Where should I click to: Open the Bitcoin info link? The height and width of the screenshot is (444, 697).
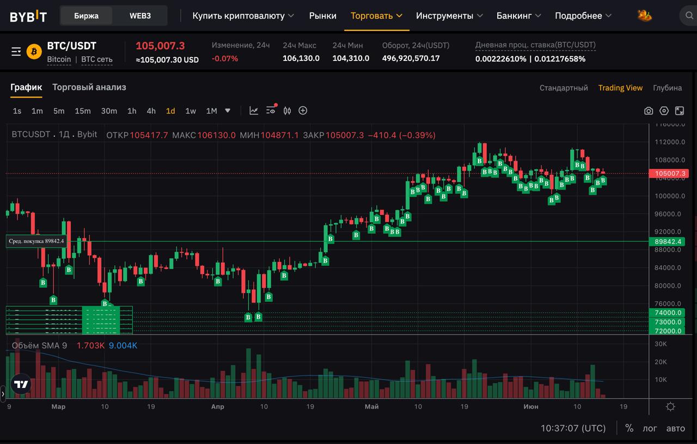tap(59, 59)
